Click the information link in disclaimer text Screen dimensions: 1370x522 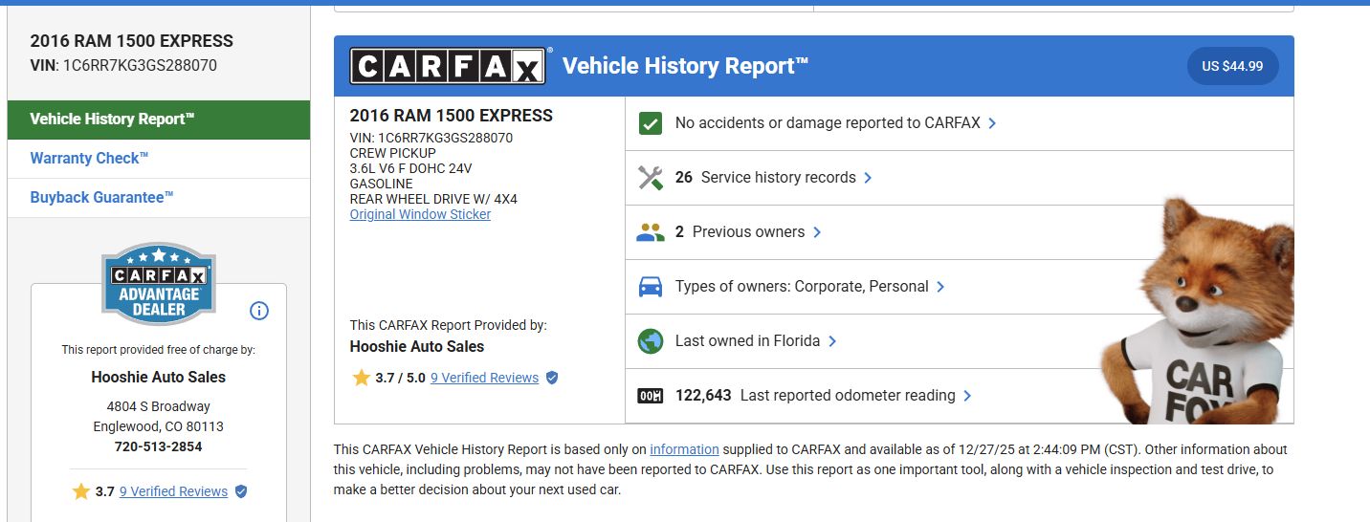click(x=684, y=449)
